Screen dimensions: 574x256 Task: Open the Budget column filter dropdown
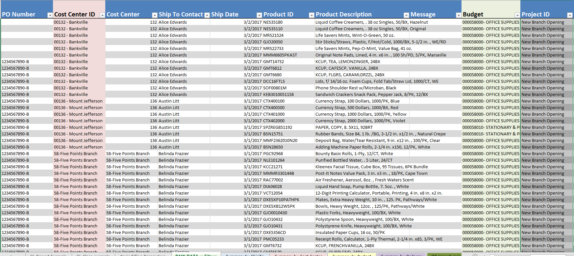click(517, 15)
